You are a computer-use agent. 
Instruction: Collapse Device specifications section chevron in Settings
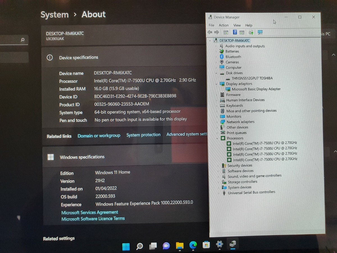pyautogui.click(x=333, y=55)
